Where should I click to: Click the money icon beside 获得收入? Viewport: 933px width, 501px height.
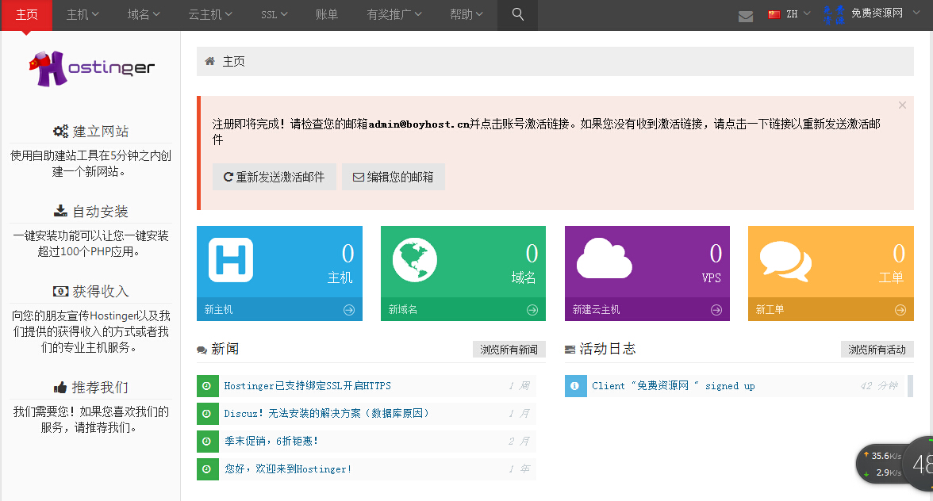coord(60,291)
